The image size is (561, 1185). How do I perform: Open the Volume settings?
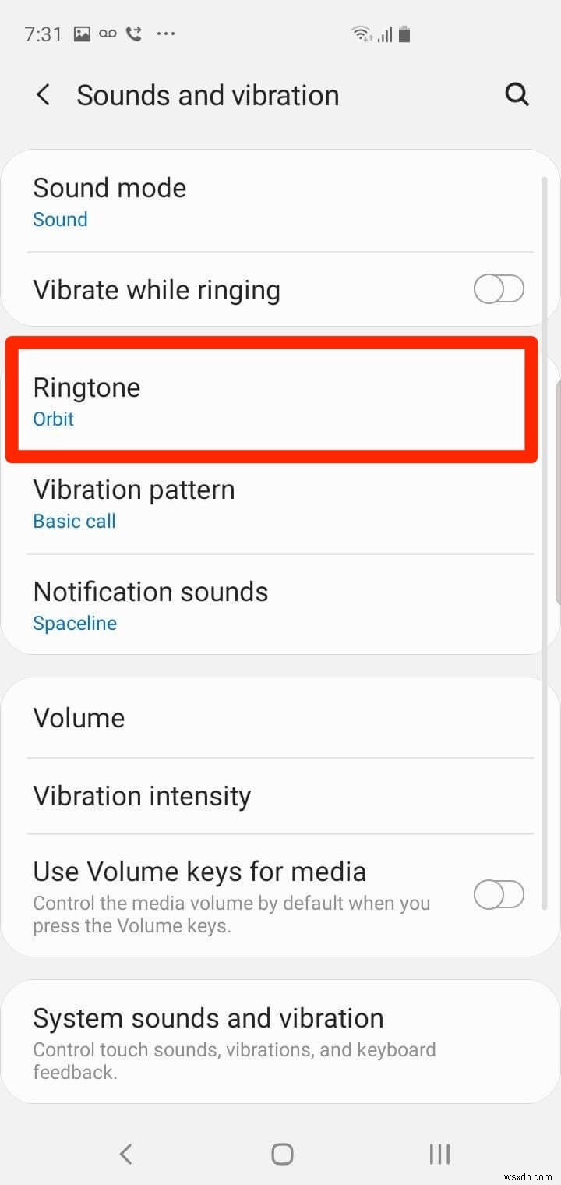point(79,718)
